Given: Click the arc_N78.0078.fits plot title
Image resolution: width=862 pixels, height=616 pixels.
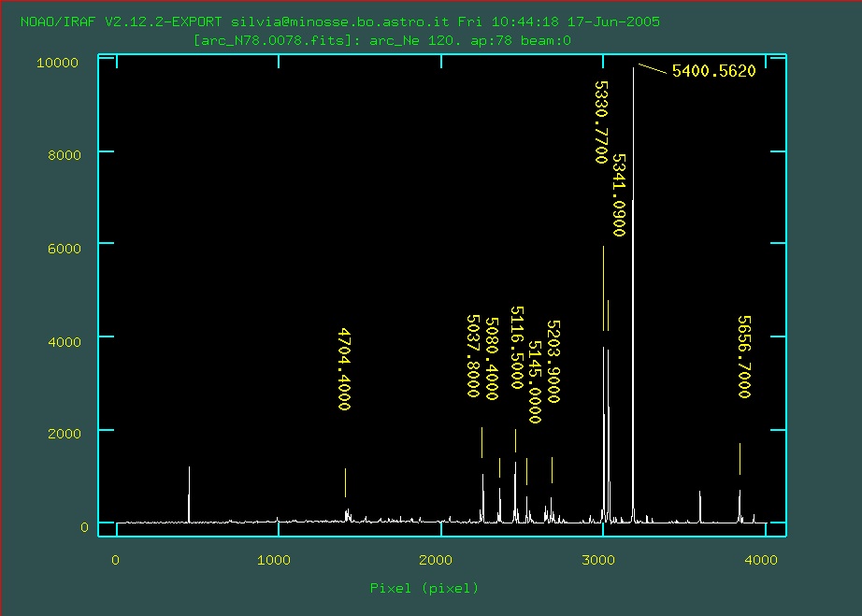Looking at the screenshot, I should pos(381,41).
